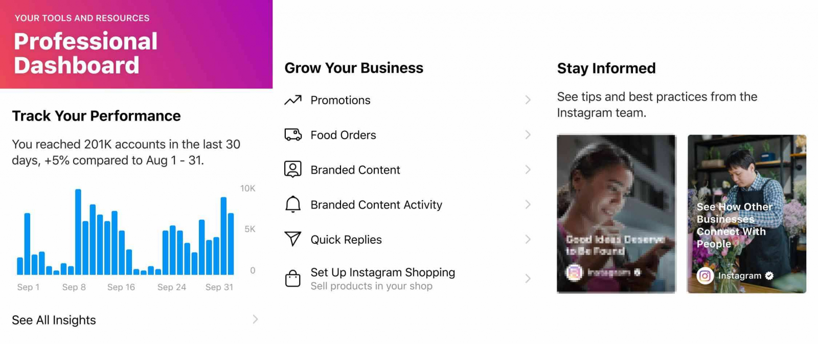Click the Food Orders delivery truck icon

(x=293, y=135)
